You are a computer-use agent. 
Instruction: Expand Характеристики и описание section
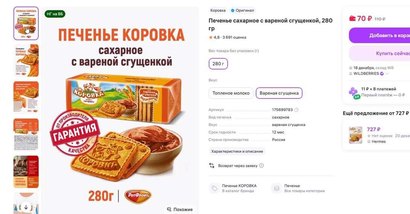[x=237, y=151]
